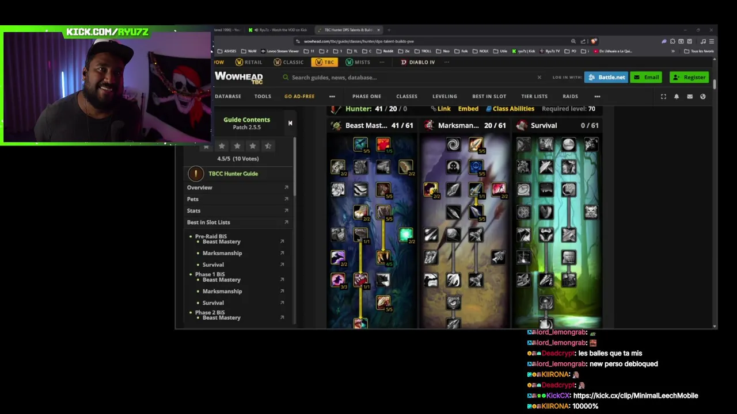The width and height of the screenshot is (737, 414).
Task: Click the skull Improved Hunter's Mark talent icon
Action: pos(453,167)
